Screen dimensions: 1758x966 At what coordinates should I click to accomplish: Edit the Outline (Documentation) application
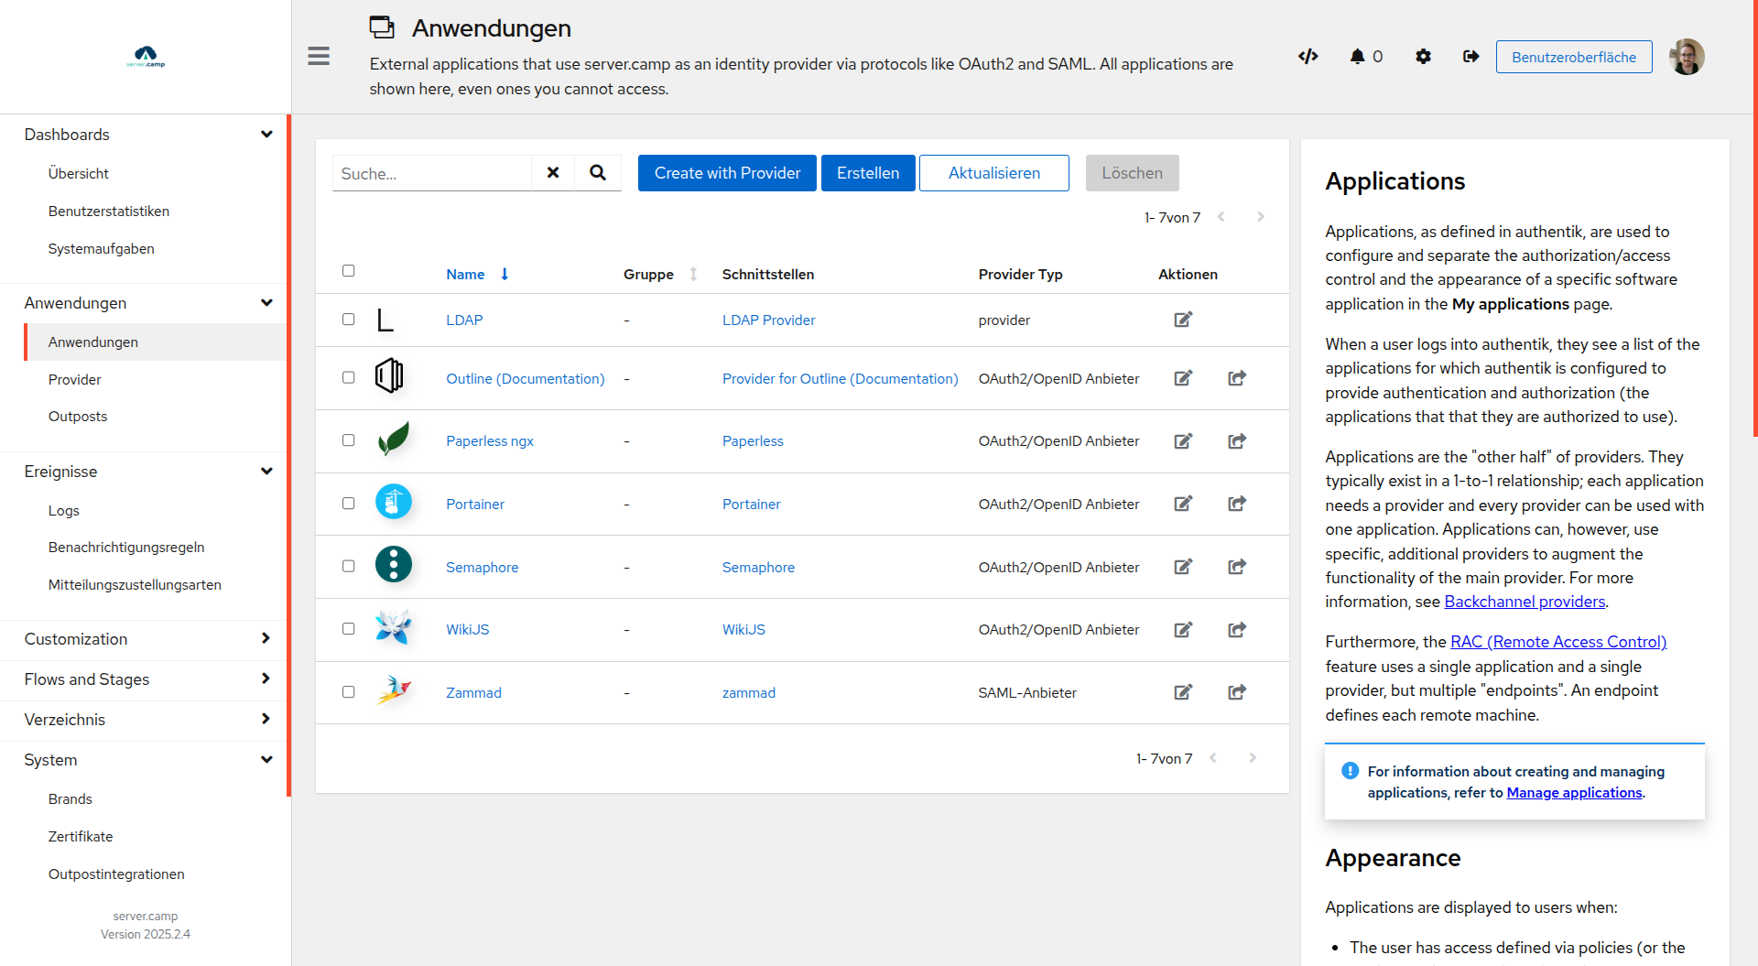click(x=1183, y=378)
